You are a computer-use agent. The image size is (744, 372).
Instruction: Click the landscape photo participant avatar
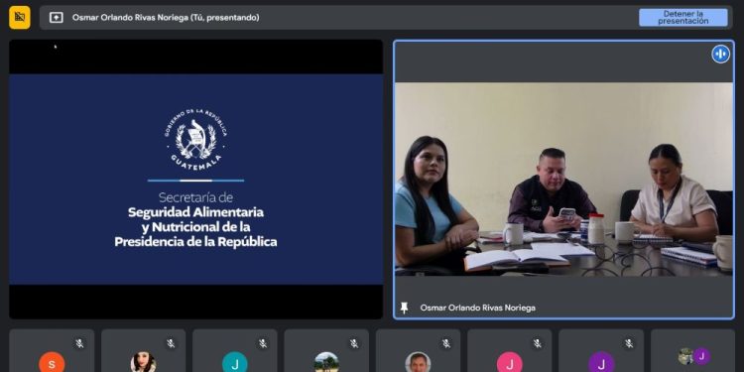point(326,363)
